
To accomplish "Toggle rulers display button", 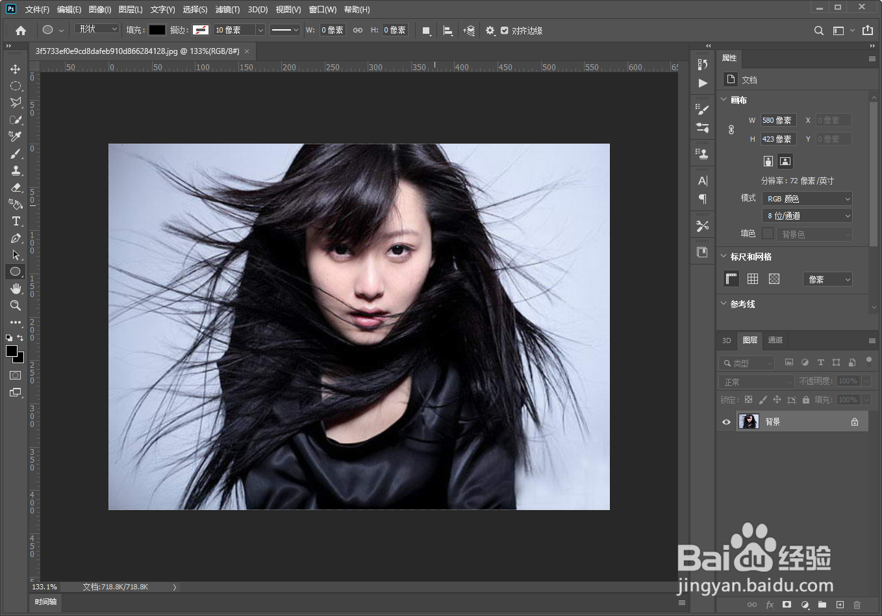I will [731, 279].
